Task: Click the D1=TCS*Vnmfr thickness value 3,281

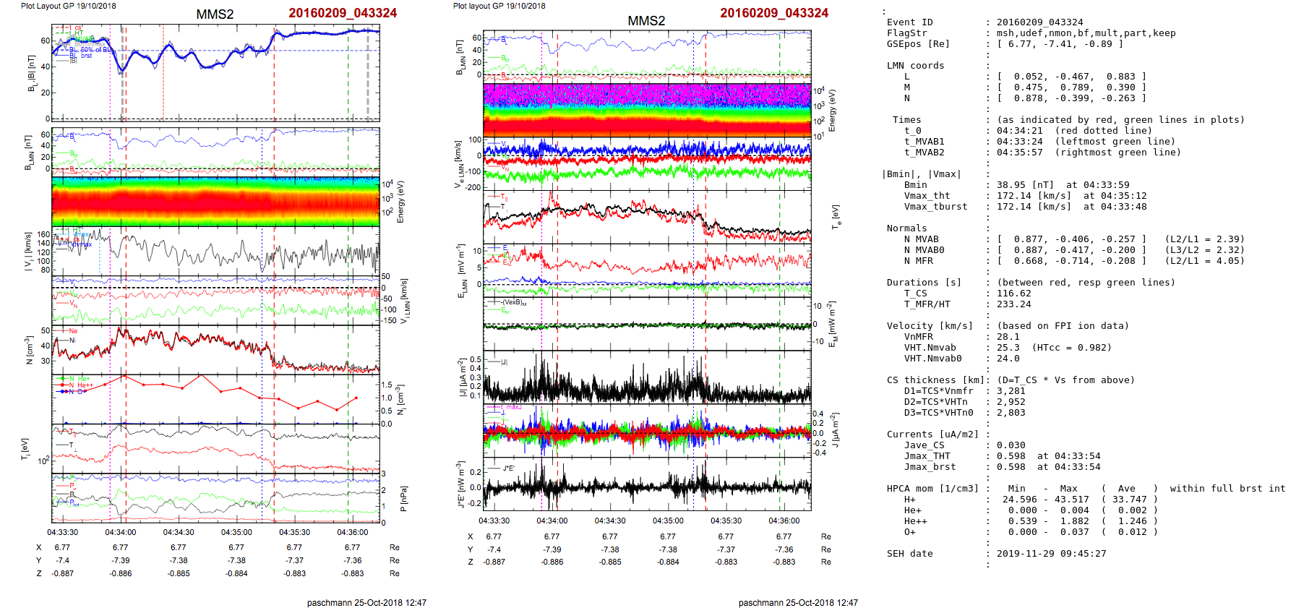Action: click(x=1011, y=391)
